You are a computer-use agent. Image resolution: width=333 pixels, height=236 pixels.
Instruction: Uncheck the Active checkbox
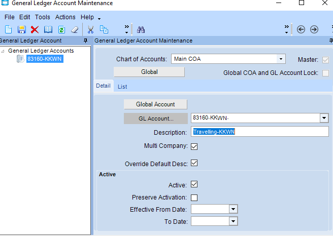194,184
